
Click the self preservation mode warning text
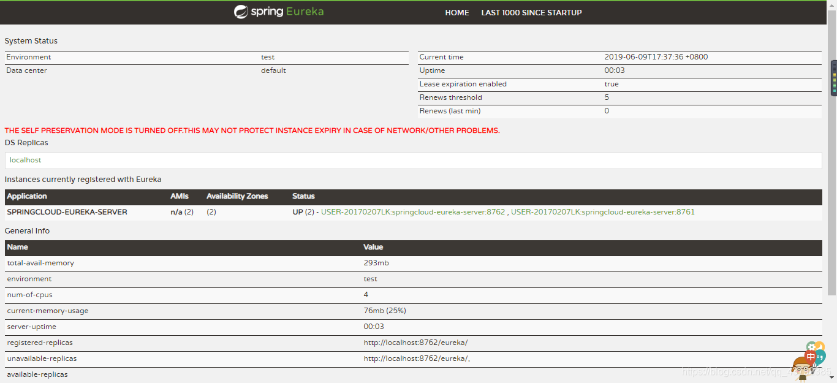(x=252, y=131)
